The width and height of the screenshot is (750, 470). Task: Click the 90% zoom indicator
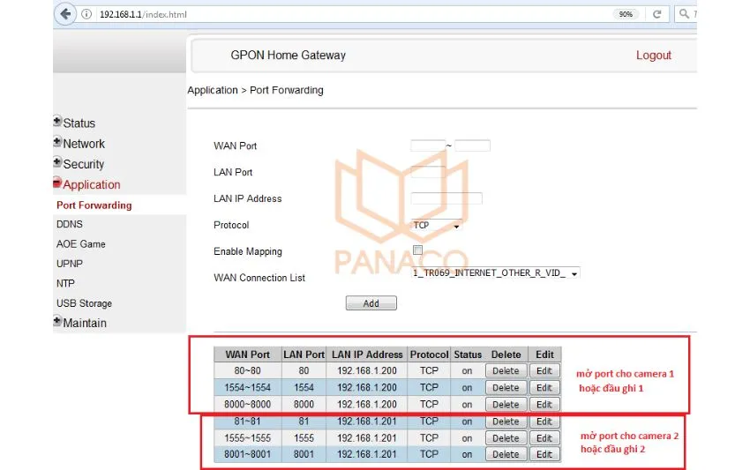(x=626, y=14)
